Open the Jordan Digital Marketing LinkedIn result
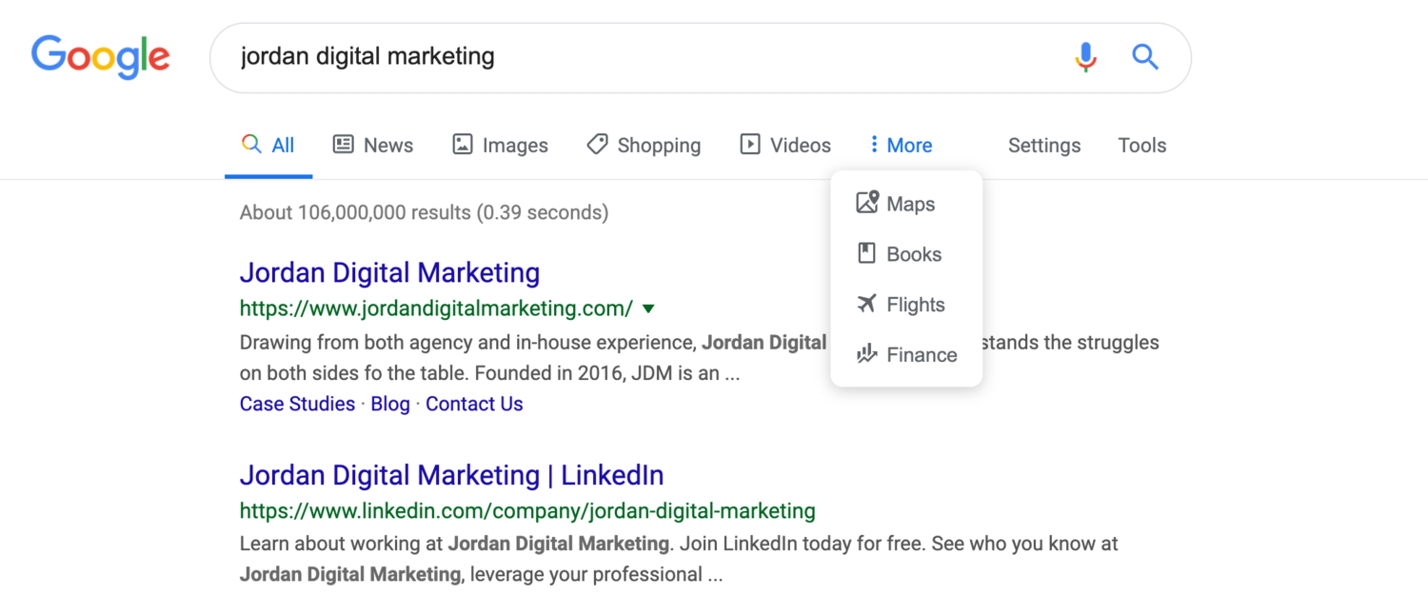The height and width of the screenshot is (616, 1428). 451,475
